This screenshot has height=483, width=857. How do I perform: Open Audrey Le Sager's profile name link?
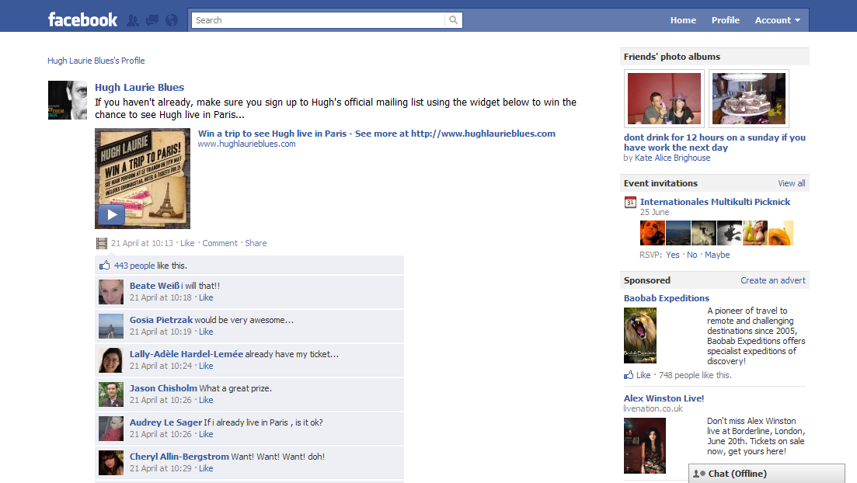[x=165, y=422]
